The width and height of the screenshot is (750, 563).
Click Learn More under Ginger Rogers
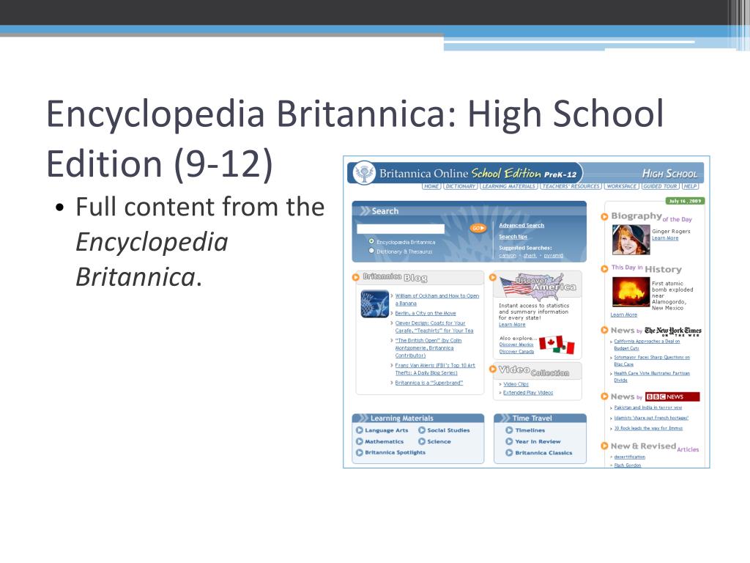[x=665, y=238]
